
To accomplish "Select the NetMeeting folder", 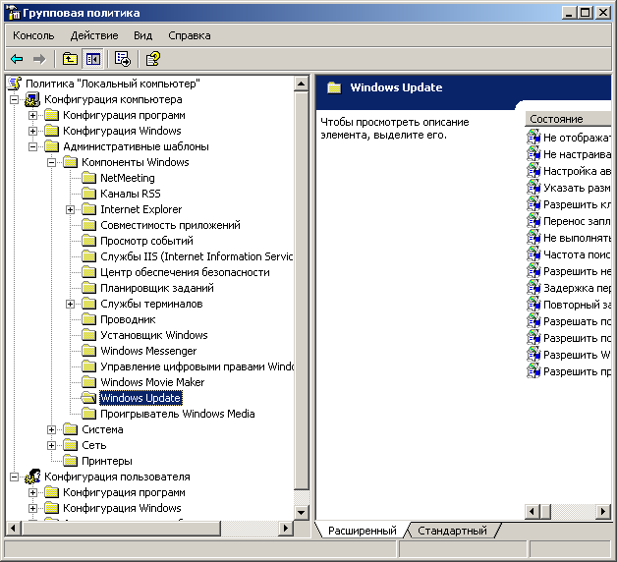I will [x=127, y=178].
